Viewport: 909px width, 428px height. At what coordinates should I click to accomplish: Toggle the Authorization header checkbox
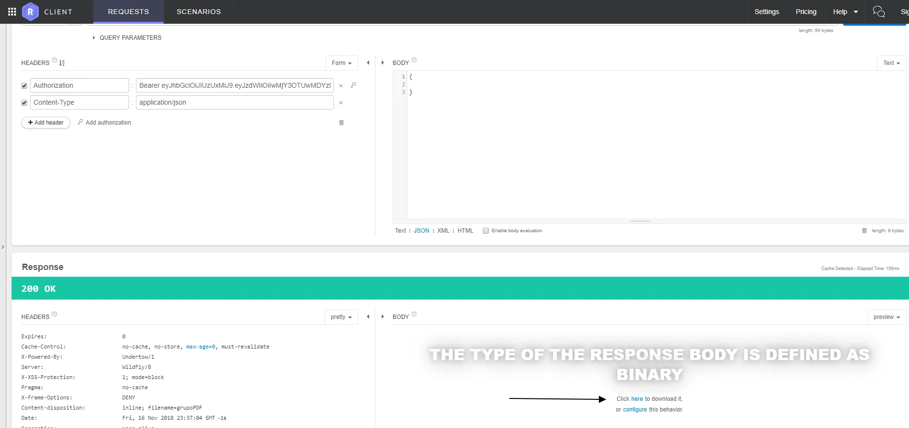click(x=24, y=86)
